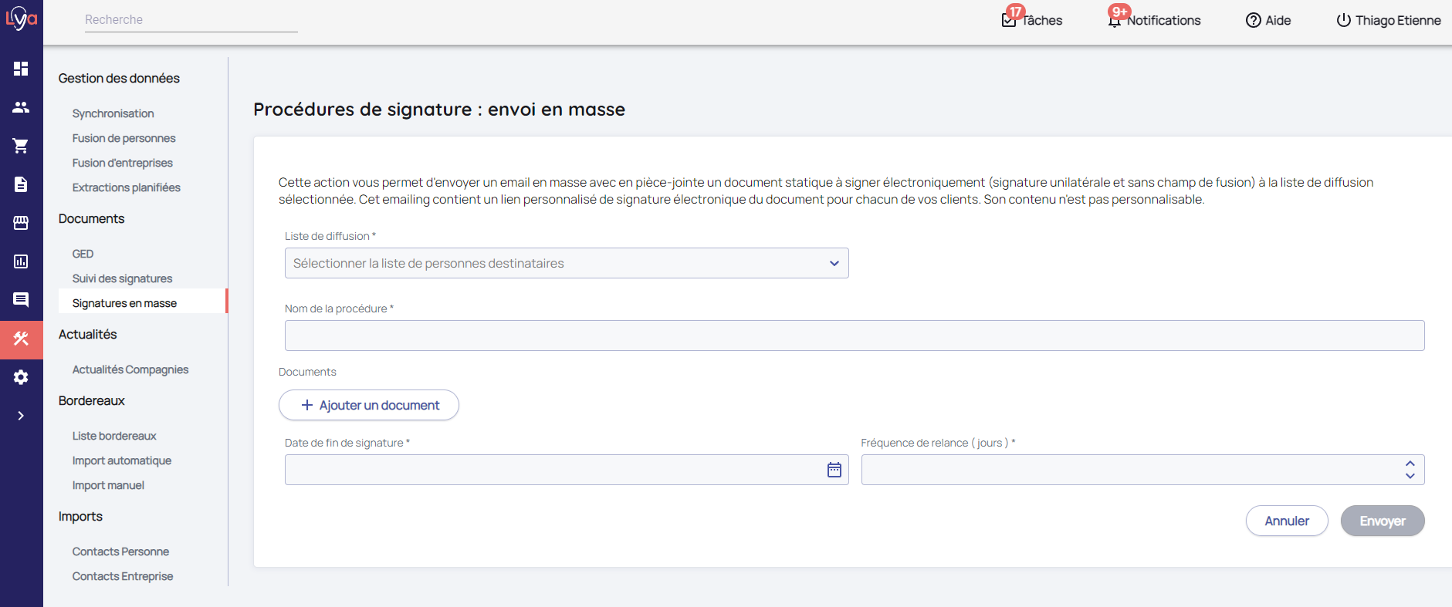
Task: Open the Tâches task list
Action: 1032,20
